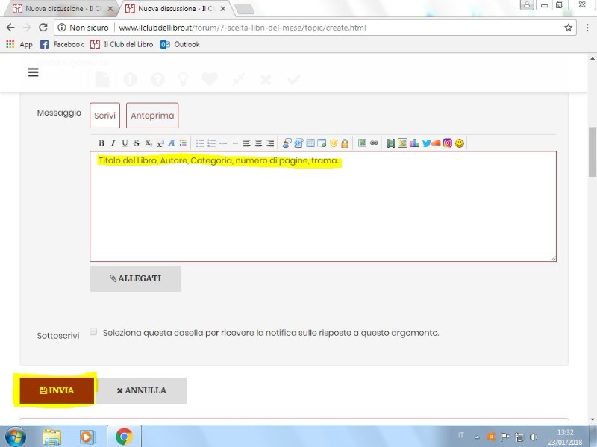Check the Sottoscrivi notification checkbox
597x447 pixels.
tap(94, 332)
